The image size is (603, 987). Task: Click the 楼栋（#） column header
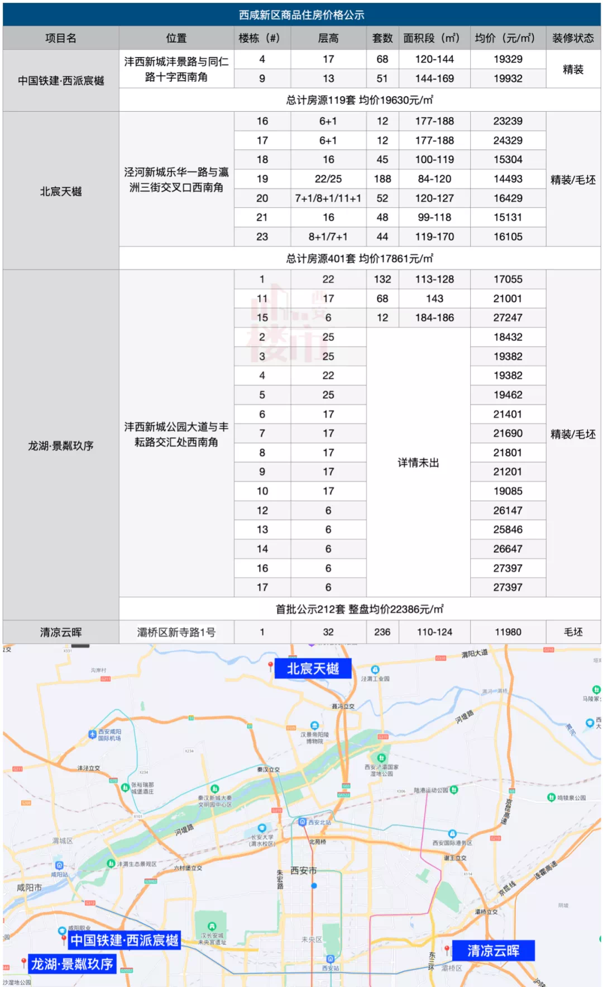click(x=262, y=38)
